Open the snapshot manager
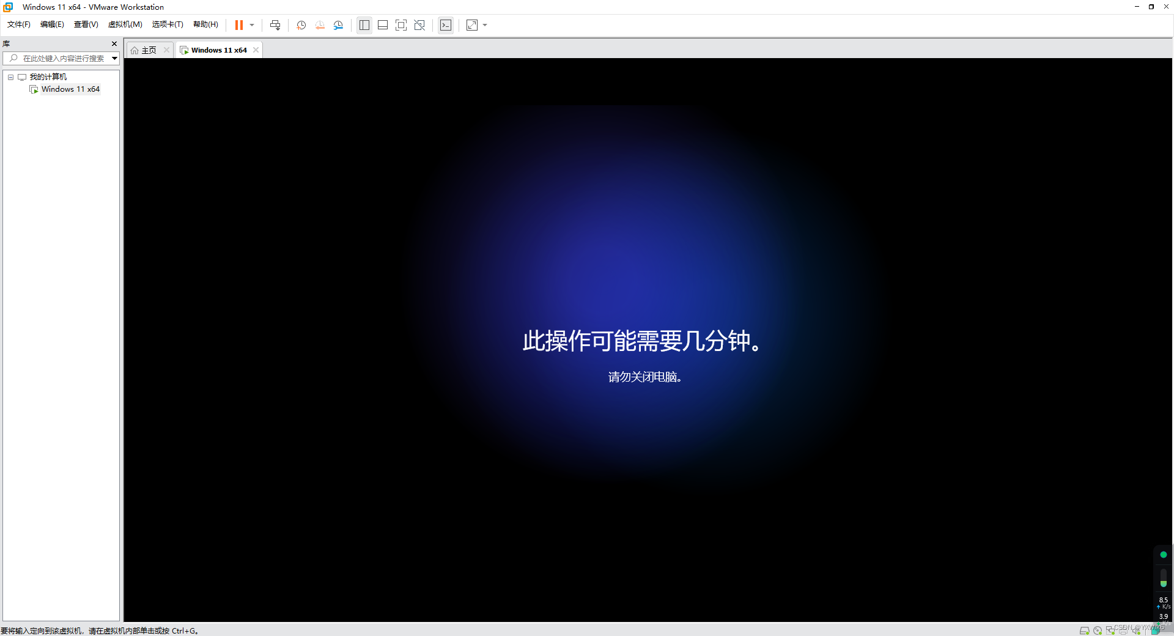1174x636 pixels. pos(338,25)
